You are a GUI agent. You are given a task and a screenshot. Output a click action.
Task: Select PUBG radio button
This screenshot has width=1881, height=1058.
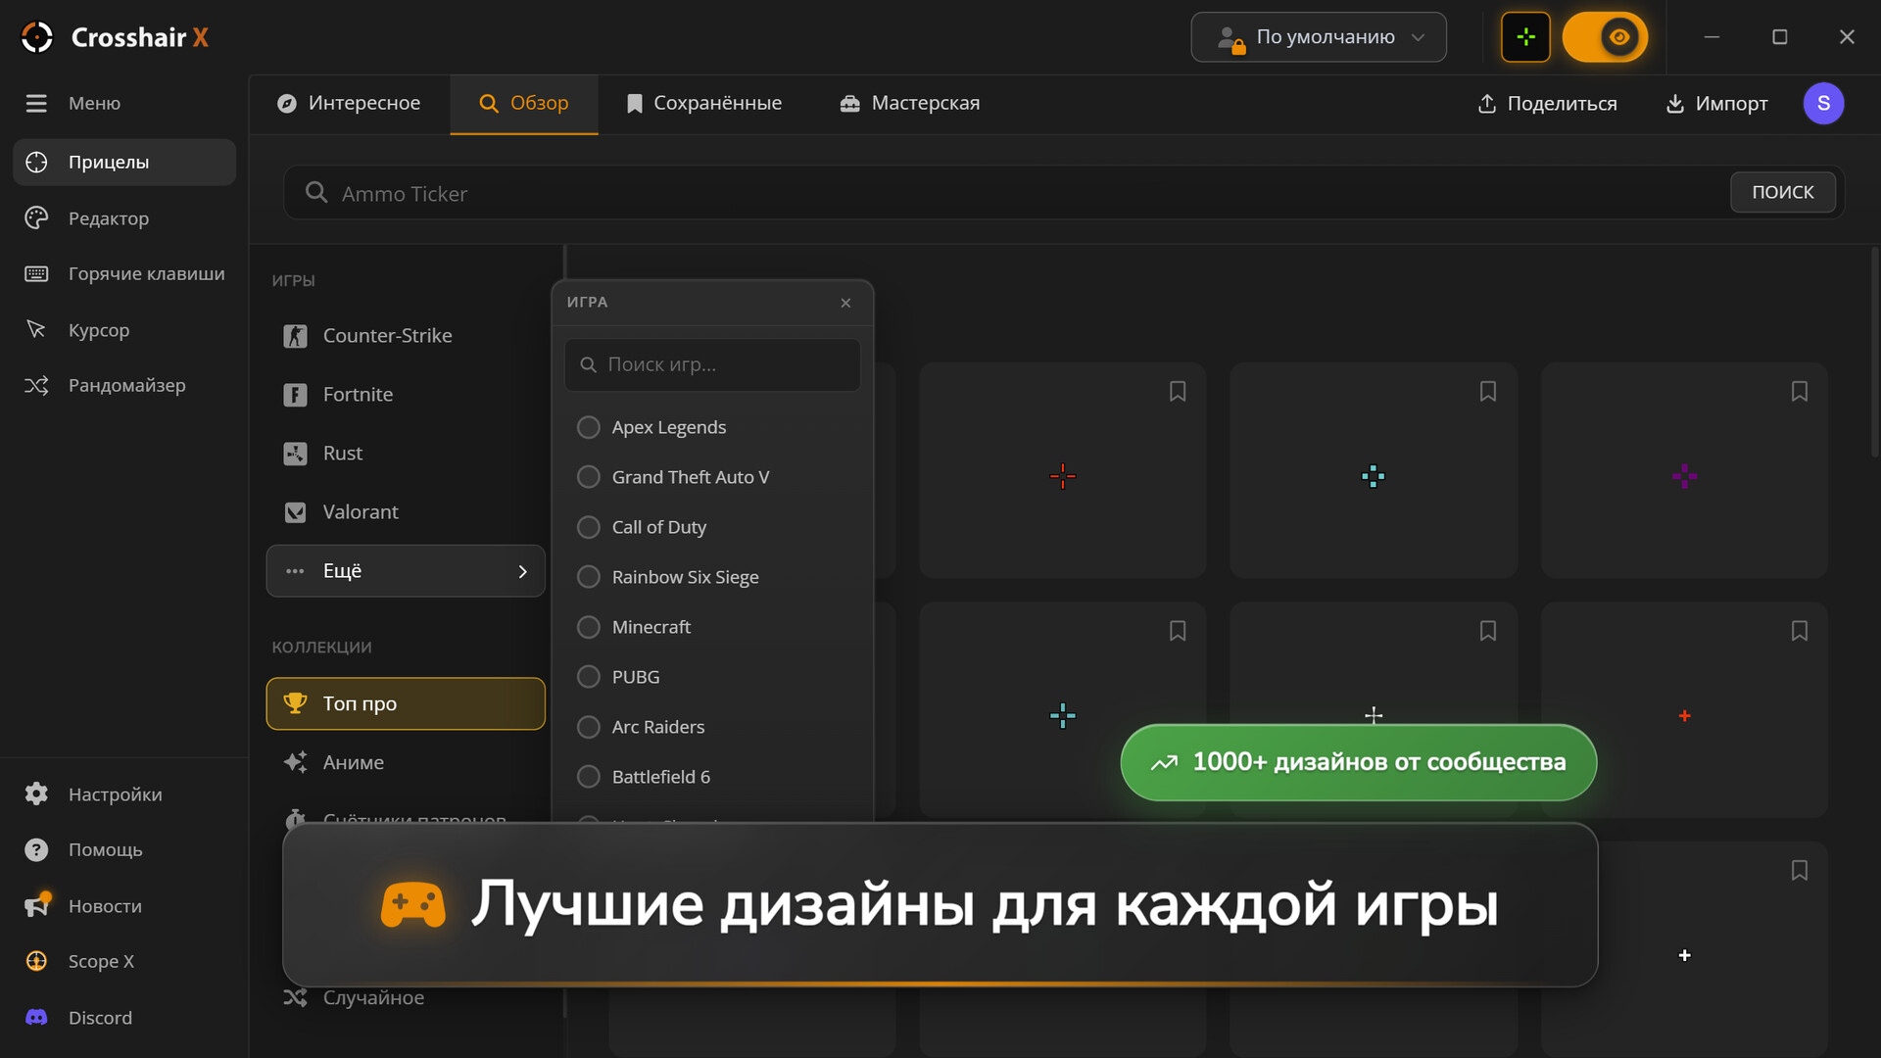[x=589, y=677]
